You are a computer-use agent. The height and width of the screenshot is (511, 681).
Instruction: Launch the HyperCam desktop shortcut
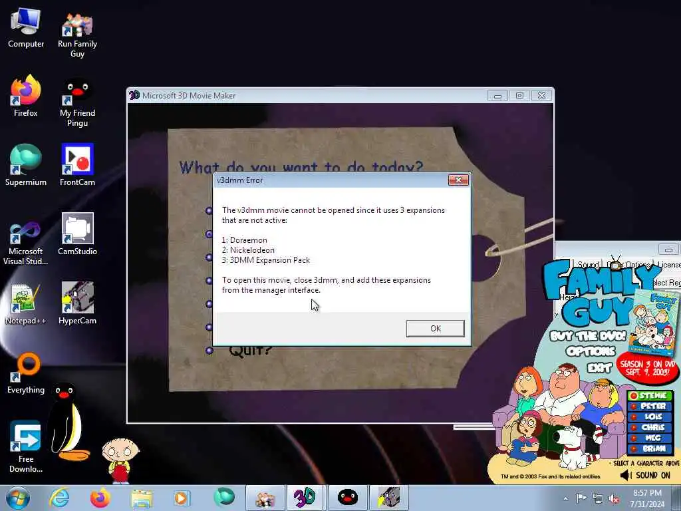pos(77,303)
